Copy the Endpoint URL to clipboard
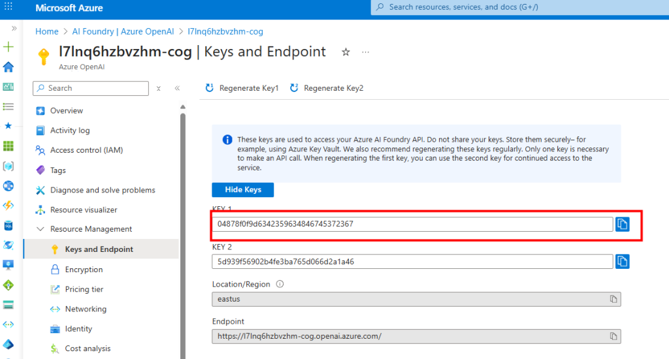The height and width of the screenshot is (359, 669). tap(613, 336)
